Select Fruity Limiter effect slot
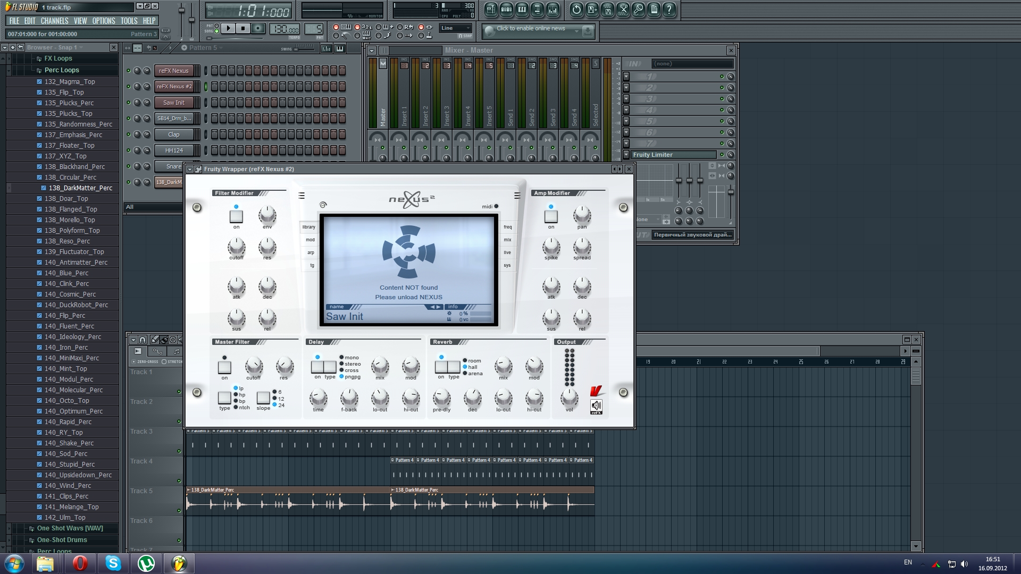 click(673, 155)
